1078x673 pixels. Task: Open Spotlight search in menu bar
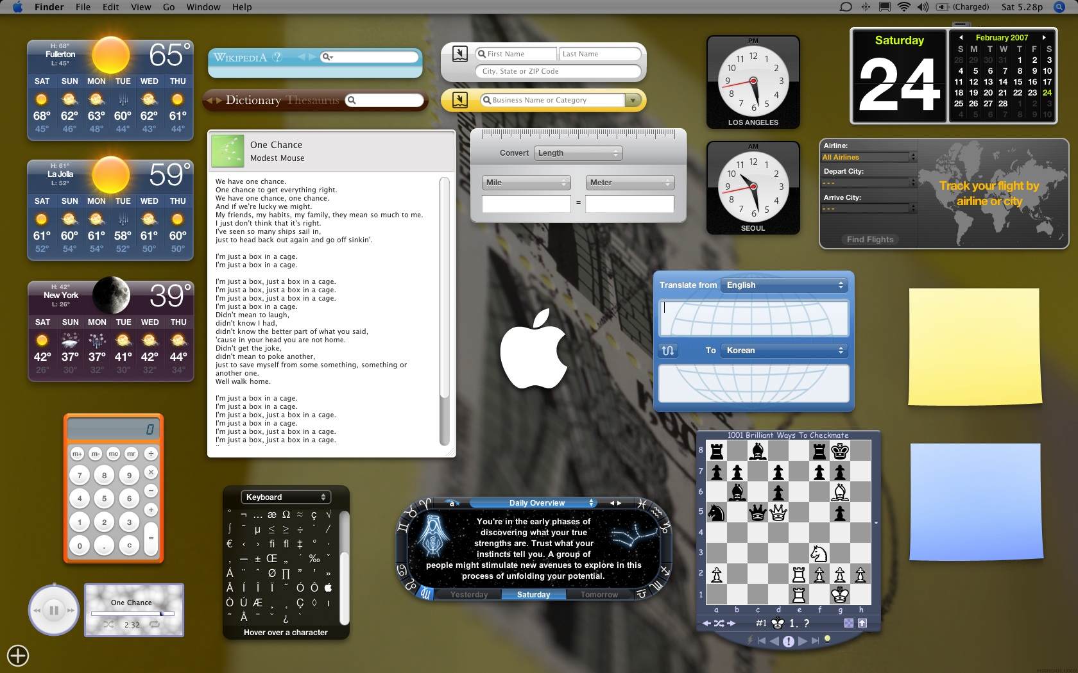tap(1059, 7)
